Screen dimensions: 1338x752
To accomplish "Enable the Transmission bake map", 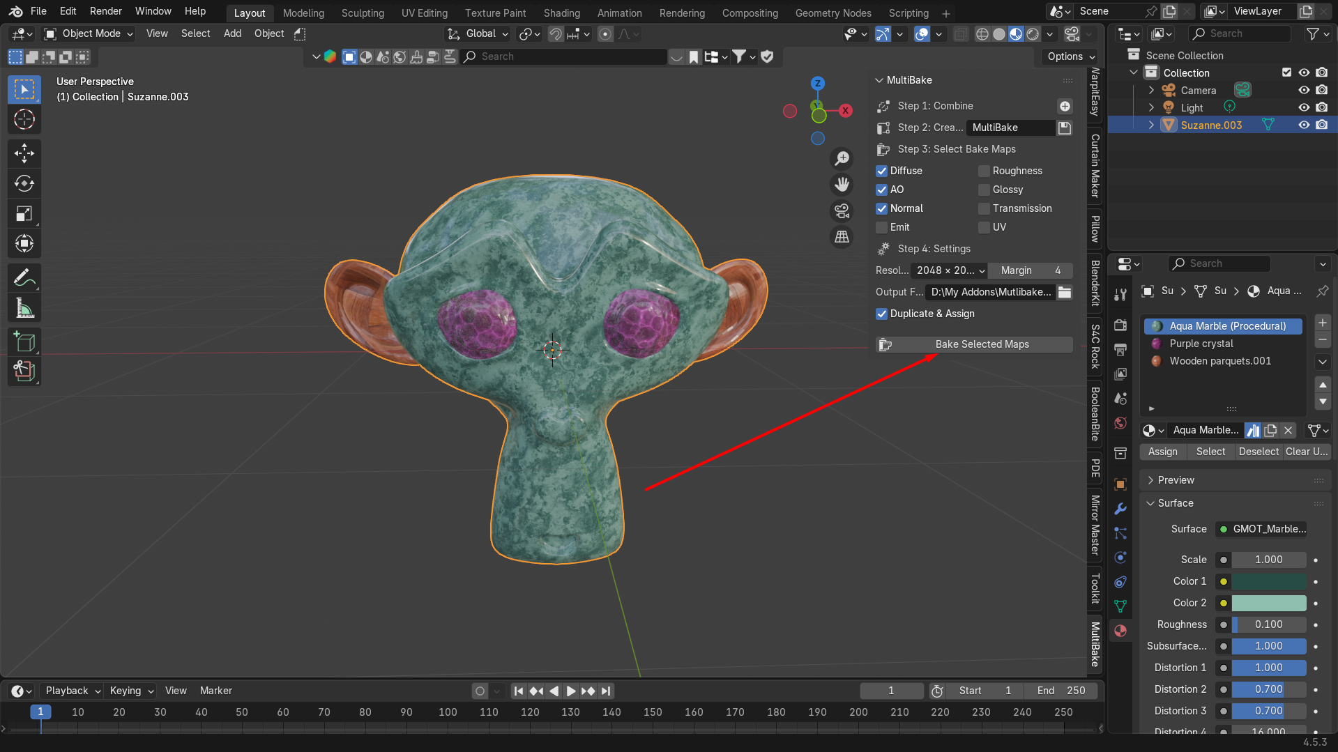I will 985,208.
